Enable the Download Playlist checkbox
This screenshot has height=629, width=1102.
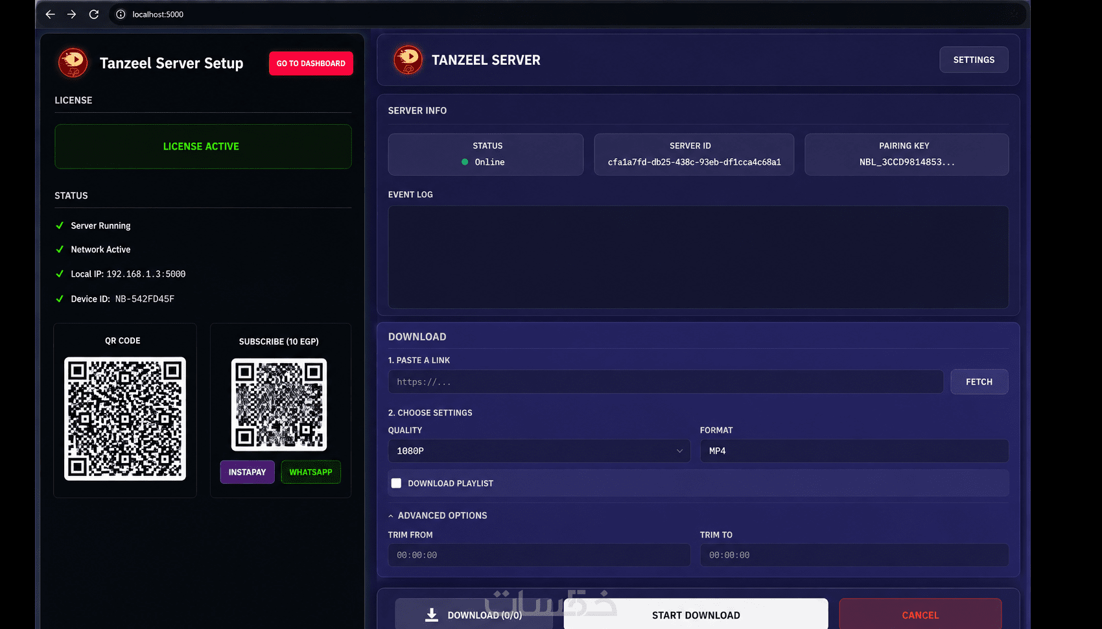point(396,483)
